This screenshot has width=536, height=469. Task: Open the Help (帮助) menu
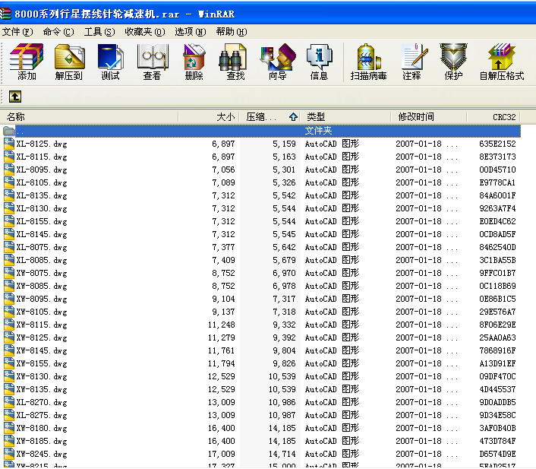(x=232, y=32)
